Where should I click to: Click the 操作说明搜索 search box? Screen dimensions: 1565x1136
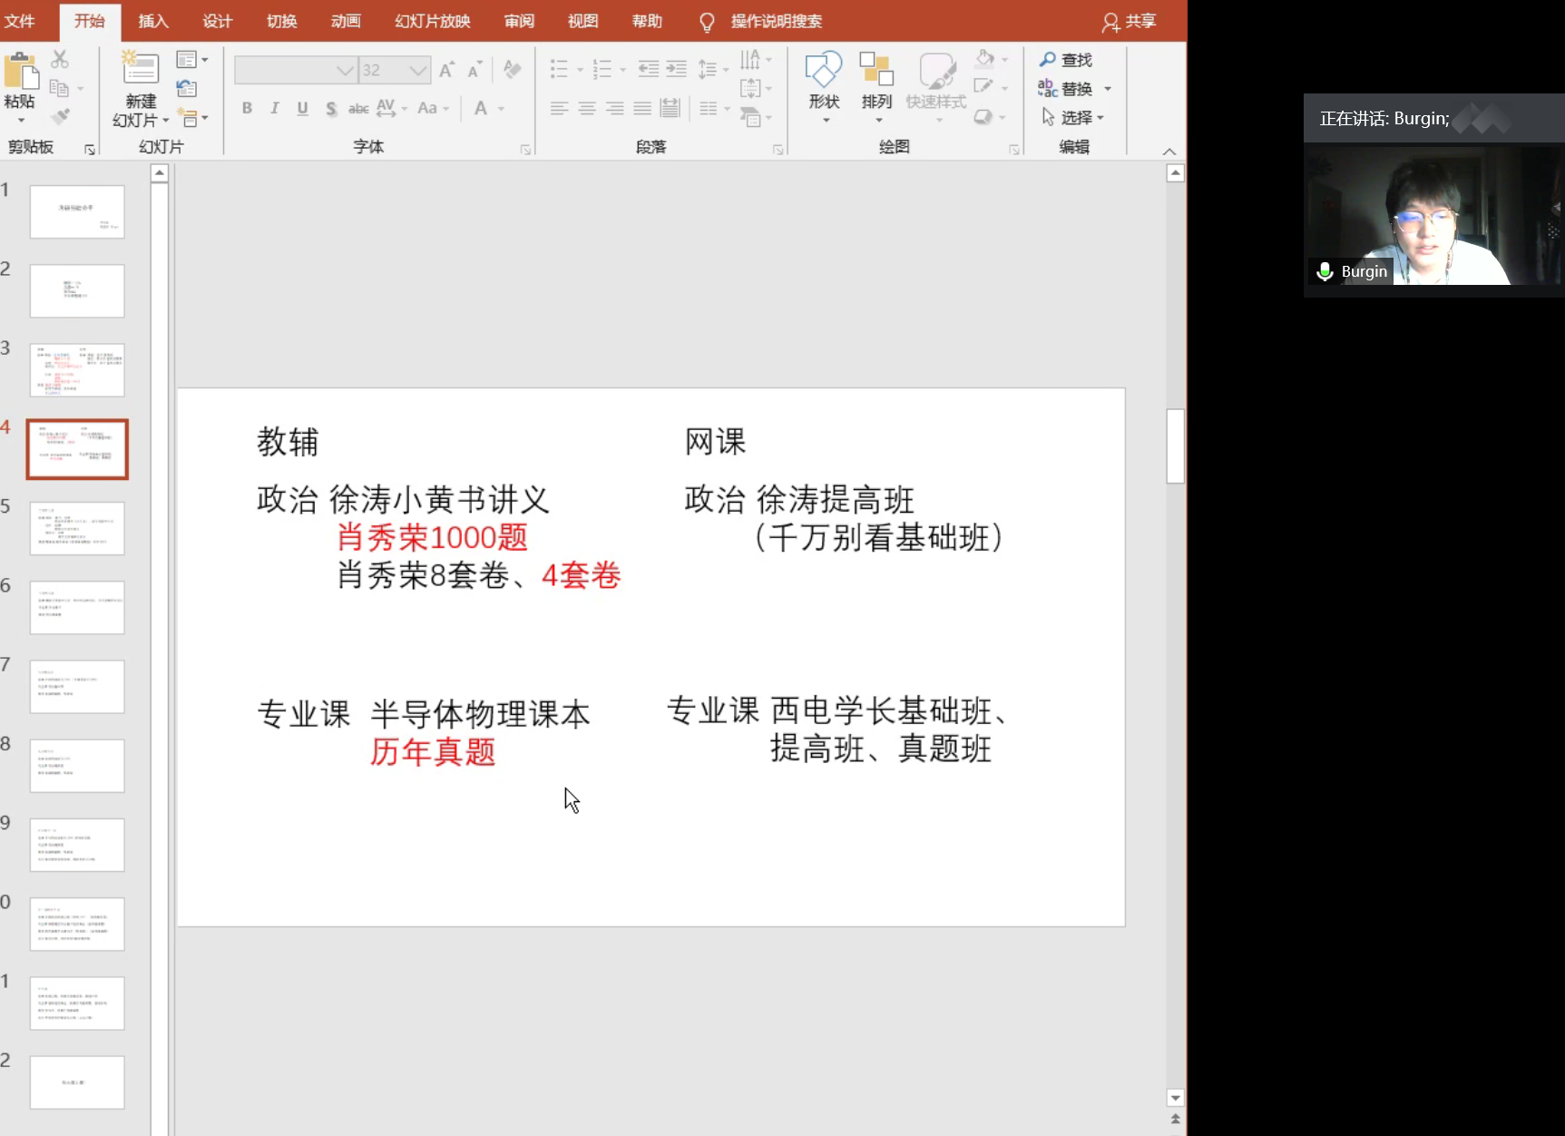777,22
